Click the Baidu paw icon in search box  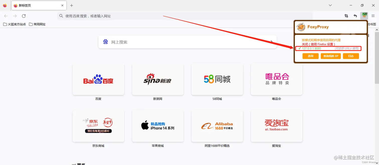pyautogui.click(x=106, y=42)
